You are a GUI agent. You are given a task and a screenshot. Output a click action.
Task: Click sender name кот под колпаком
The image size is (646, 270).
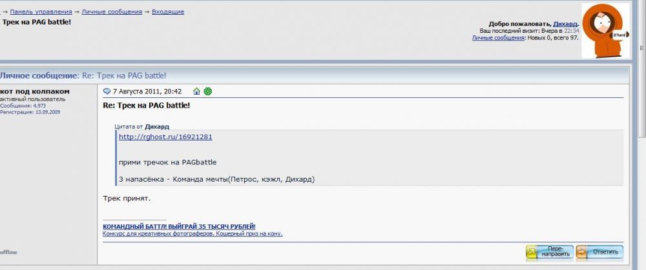(x=35, y=92)
